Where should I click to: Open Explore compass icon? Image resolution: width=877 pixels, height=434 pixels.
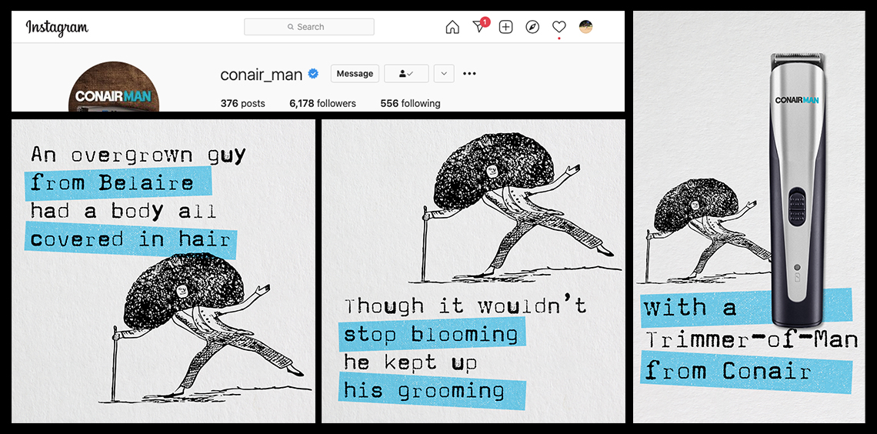pyautogui.click(x=532, y=27)
